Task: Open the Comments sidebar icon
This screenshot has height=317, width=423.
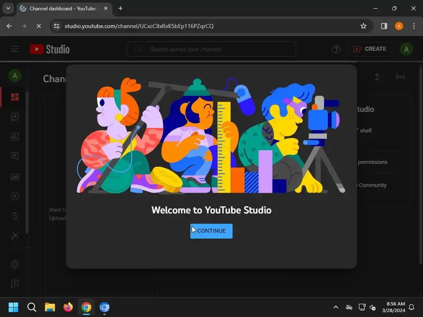Action: (15, 156)
